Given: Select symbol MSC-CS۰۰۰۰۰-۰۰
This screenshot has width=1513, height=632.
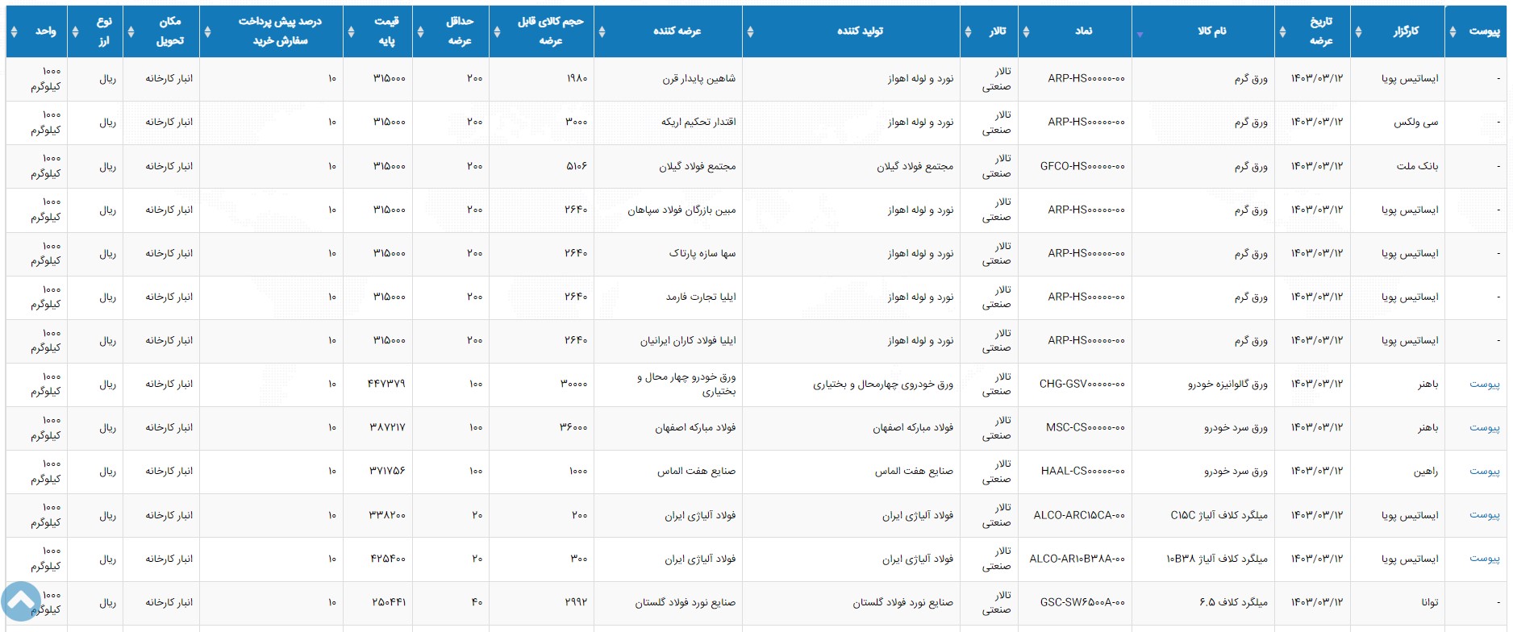Looking at the screenshot, I should click(x=1086, y=427).
